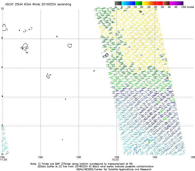Viewport: 195px width, 171px height.
Task: Click the '40' label on the color scale
Action: (x=169, y=7)
